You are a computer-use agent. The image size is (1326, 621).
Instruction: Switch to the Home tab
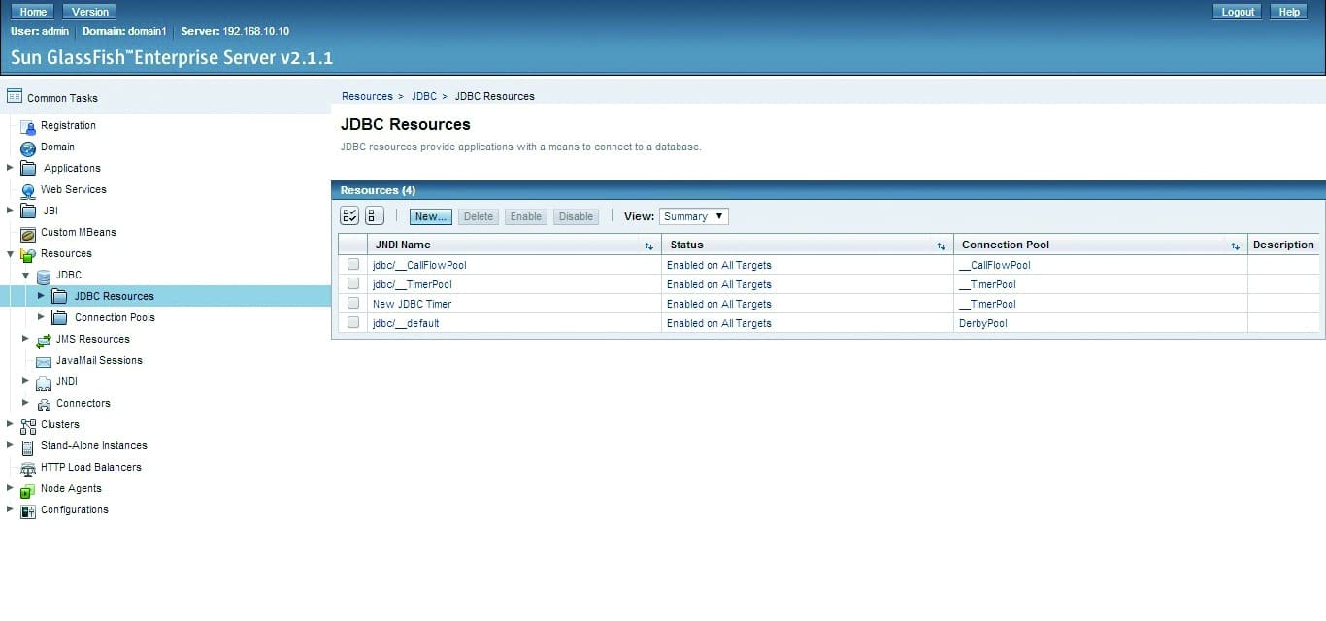[32, 11]
